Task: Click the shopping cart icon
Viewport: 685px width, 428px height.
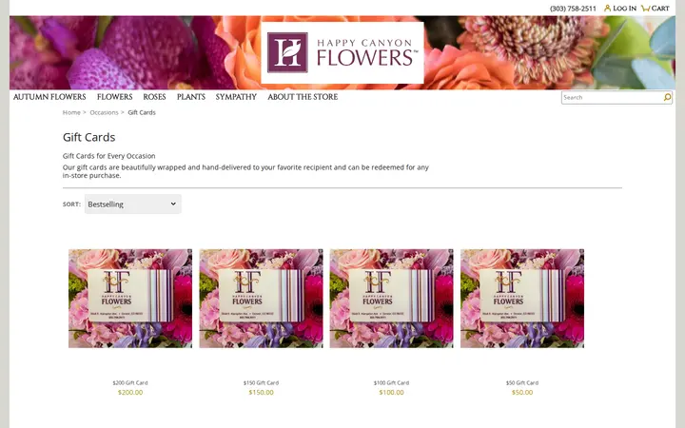Action: [x=645, y=8]
